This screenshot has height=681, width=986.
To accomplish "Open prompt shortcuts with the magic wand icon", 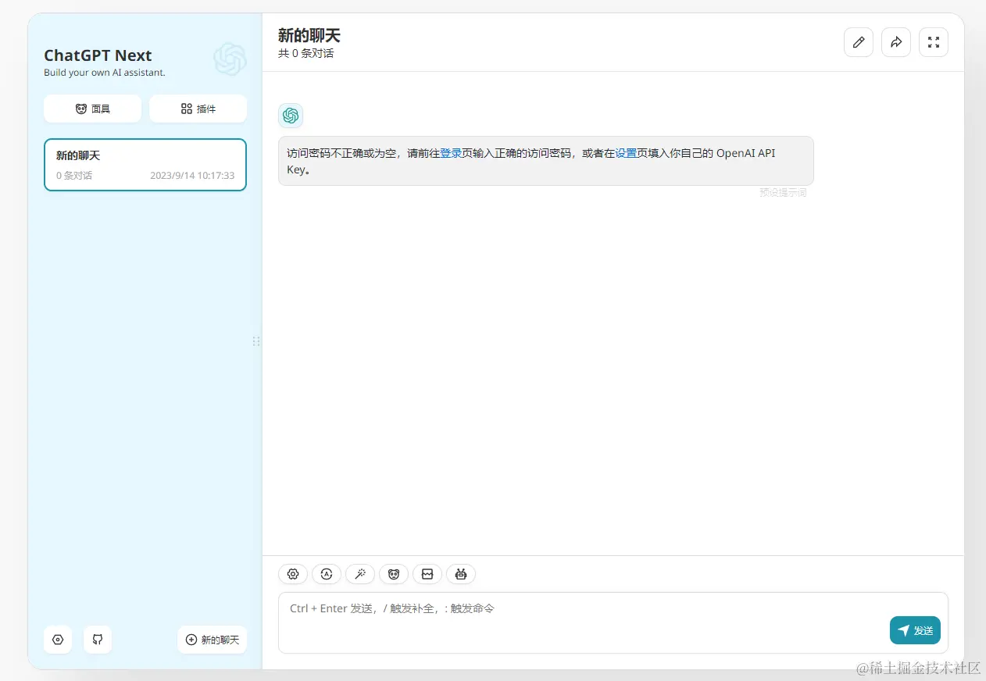I will click(359, 574).
